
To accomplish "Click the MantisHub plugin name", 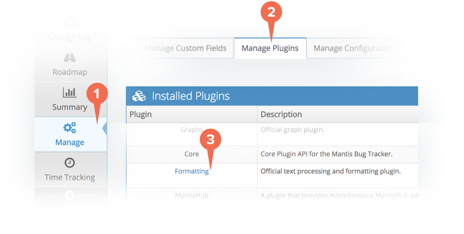I will coord(192,195).
